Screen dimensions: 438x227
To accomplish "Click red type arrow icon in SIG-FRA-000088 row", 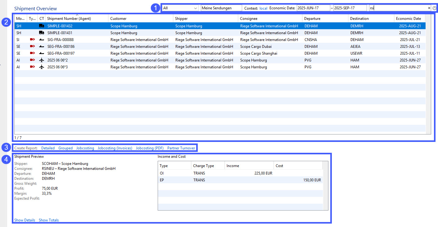I will pos(32,40).
